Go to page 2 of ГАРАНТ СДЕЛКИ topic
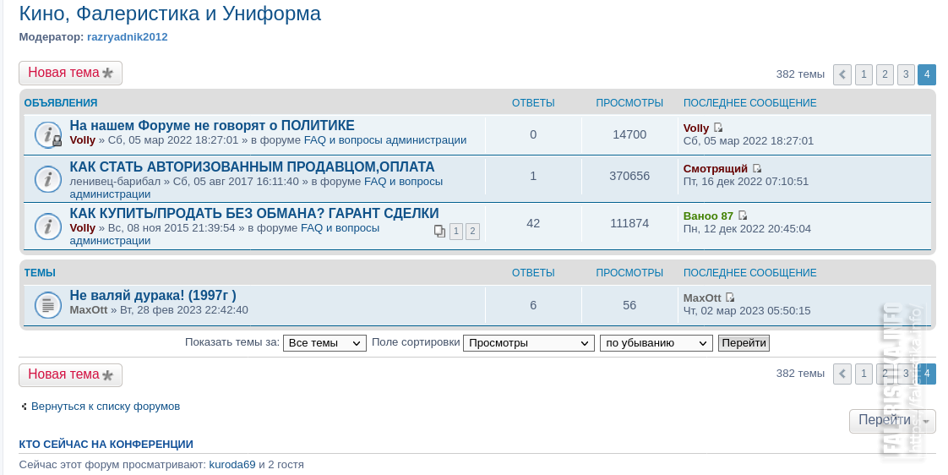 coord(473,231)
